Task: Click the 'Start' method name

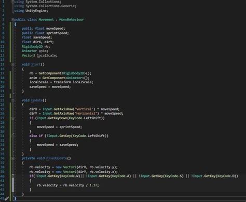Action: pyautogui.click(x=36, y=65)
